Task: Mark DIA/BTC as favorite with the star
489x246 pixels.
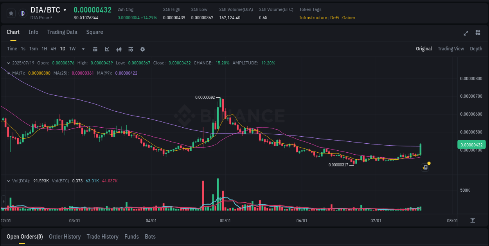Action: (11, 13)
